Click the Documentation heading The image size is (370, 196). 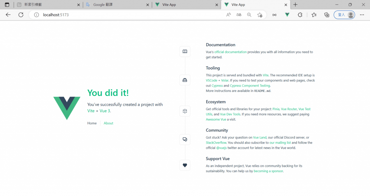click(x=220, y=45)
